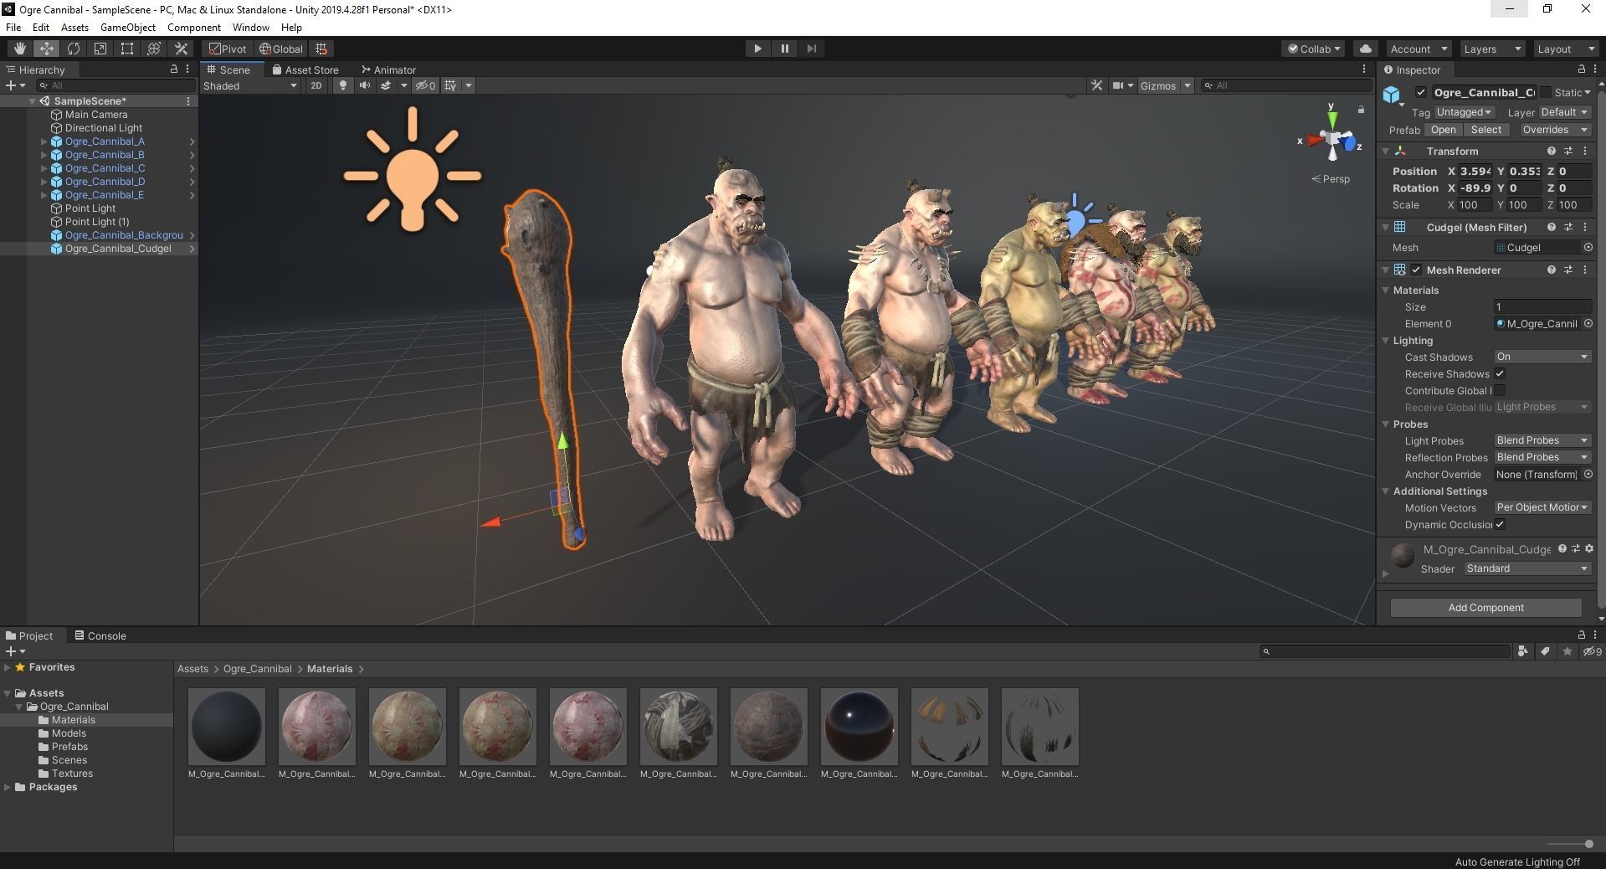Click the Play button
Viewport: 1606px width, 869px height.
[x=757, y=49]
